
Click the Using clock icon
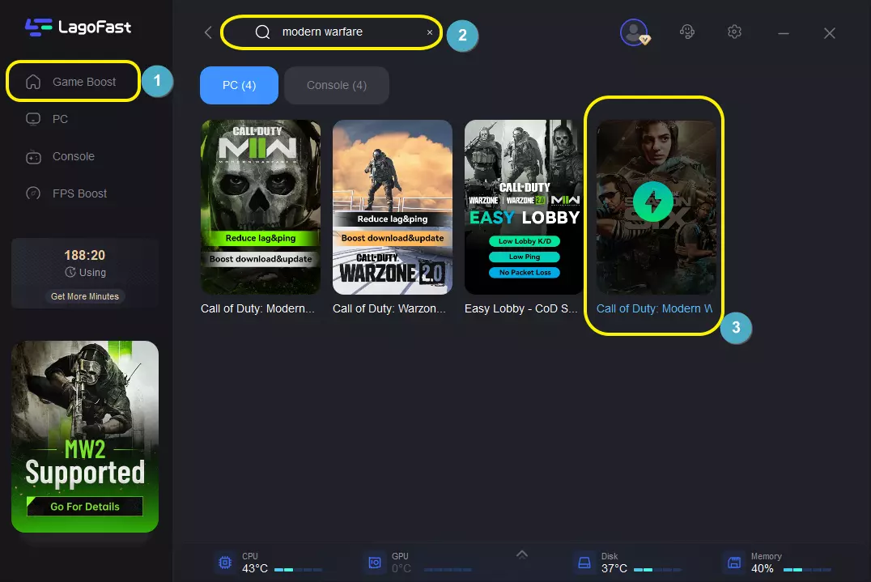click(x=70, y=272)
